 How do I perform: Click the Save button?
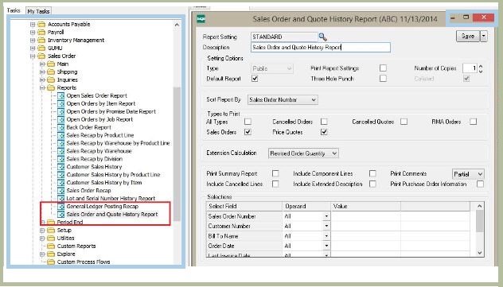coord(468,37)
